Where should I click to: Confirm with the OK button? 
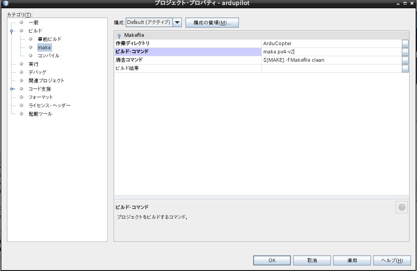pos(272,260)
